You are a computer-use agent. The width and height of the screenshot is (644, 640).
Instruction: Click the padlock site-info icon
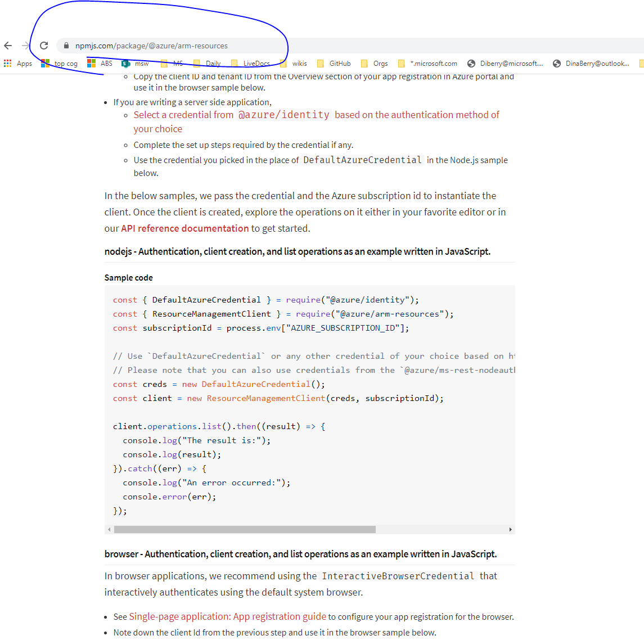click(x=66, y=46)
